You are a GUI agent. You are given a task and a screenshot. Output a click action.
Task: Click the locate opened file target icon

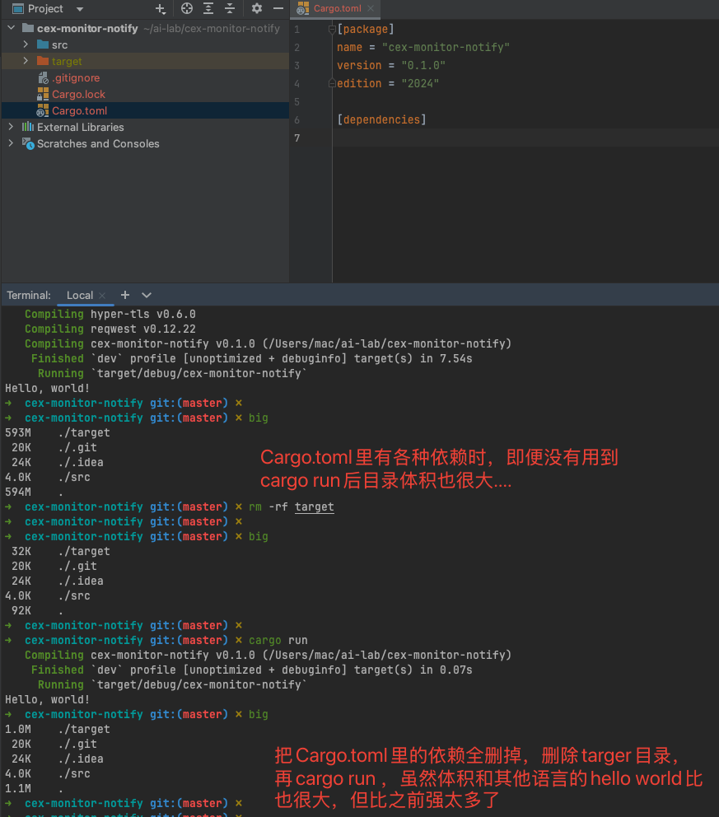[187, 9]
